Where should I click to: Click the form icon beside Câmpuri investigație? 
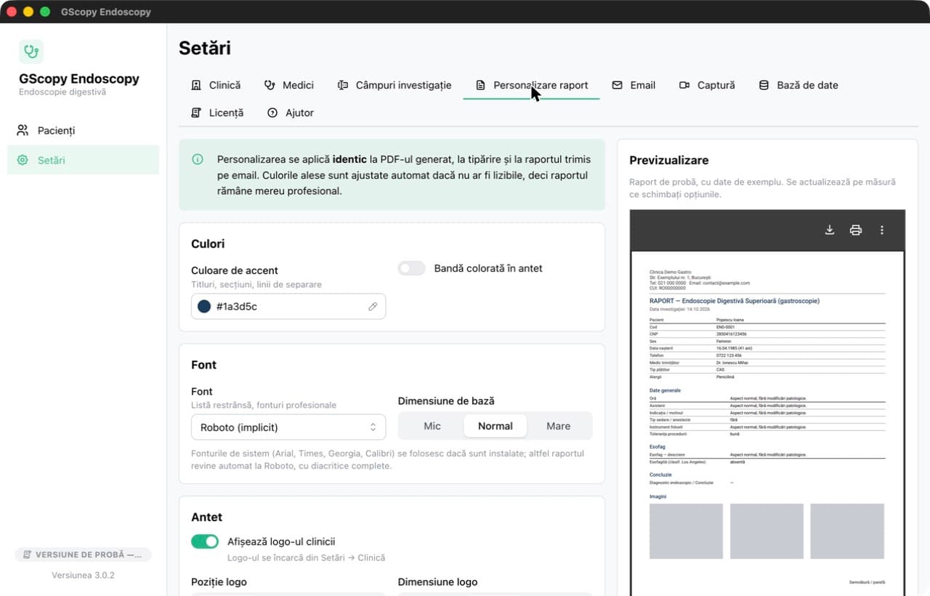pos(343,85)
